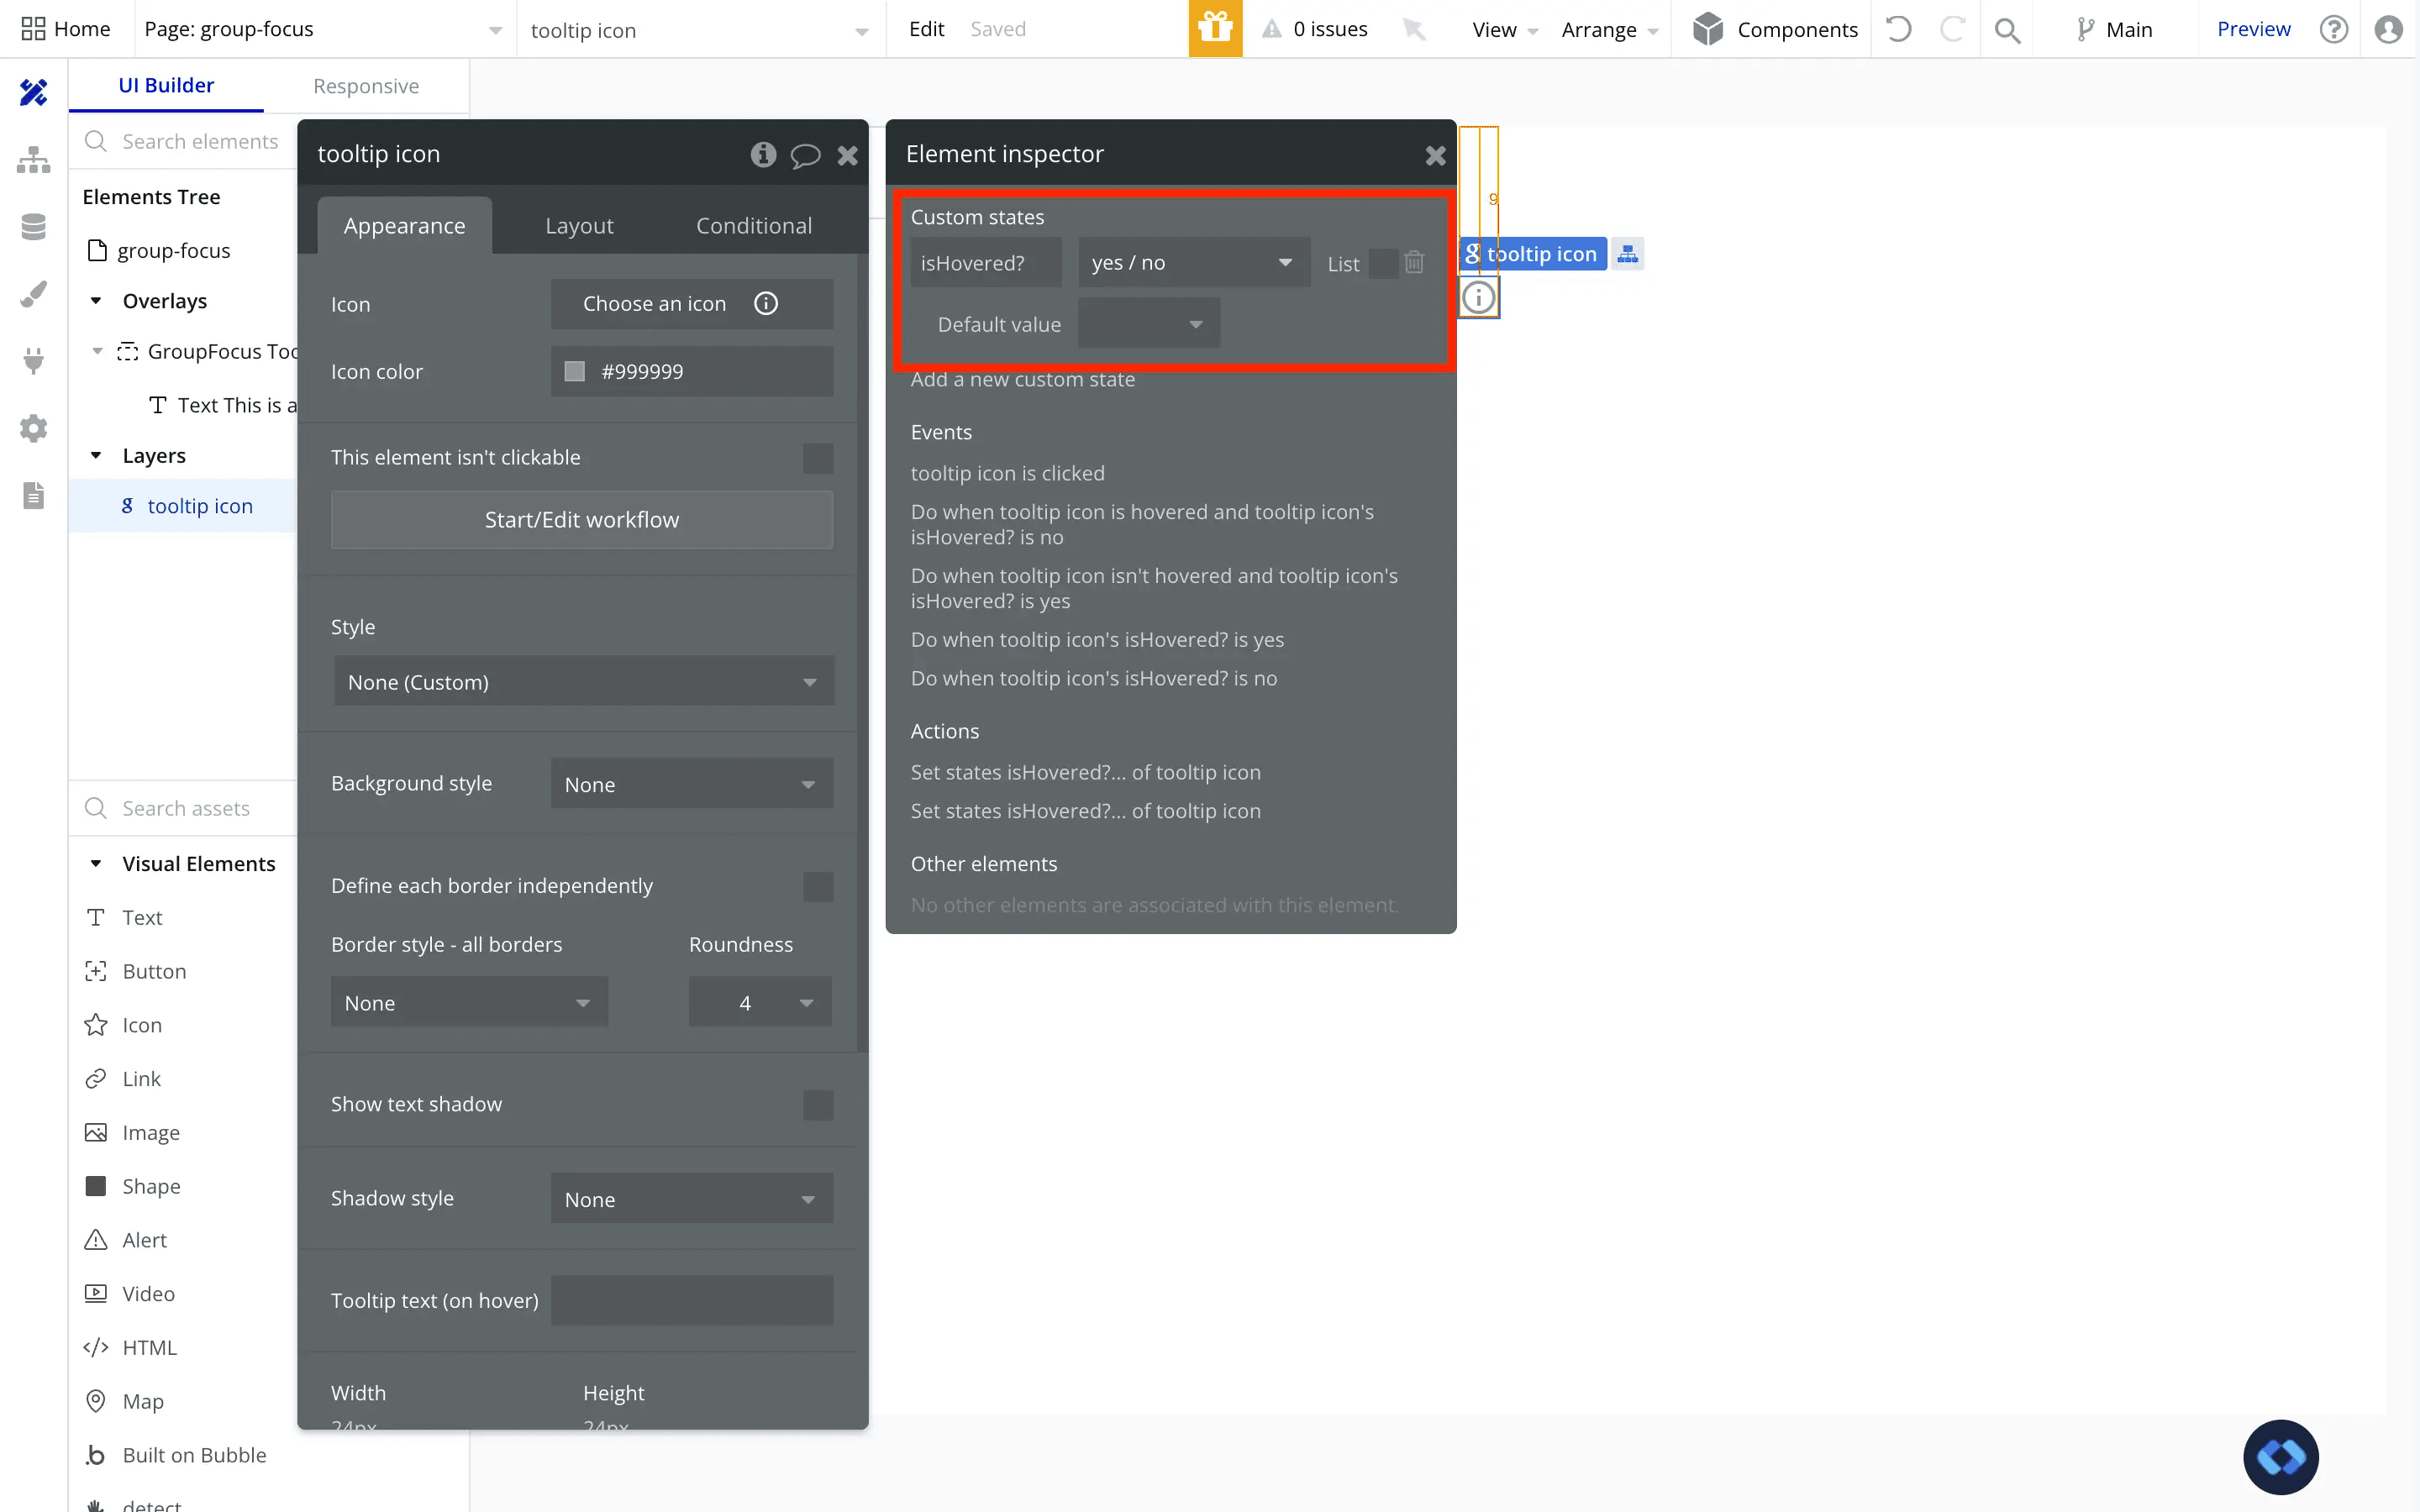Toggle the List checkbox for isHovered?
Viewport: 2420px width, 1512px height.
click(x=1383, y=263)
